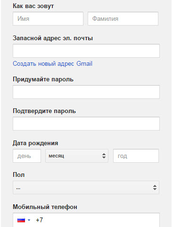Viewport: 173px width, 227px height.
Task: Focus the день birth day field
Action: [x=27, y=156]
